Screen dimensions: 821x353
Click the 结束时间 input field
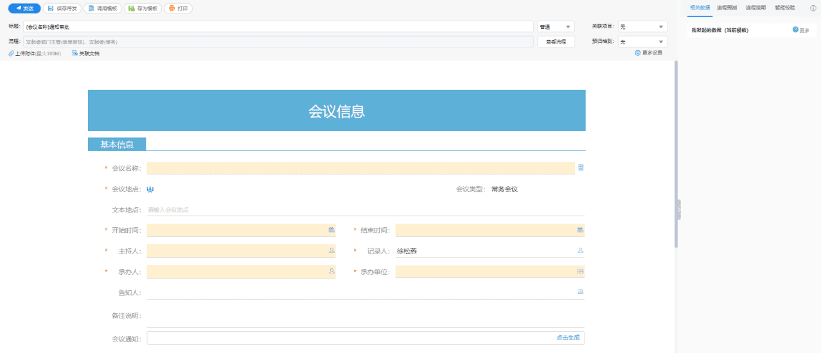[490, 230]
